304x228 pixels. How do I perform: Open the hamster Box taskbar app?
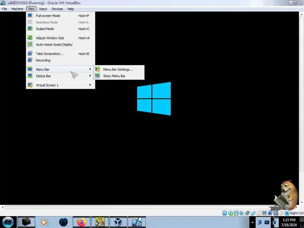pyautogui.click(x=100, y=222)
